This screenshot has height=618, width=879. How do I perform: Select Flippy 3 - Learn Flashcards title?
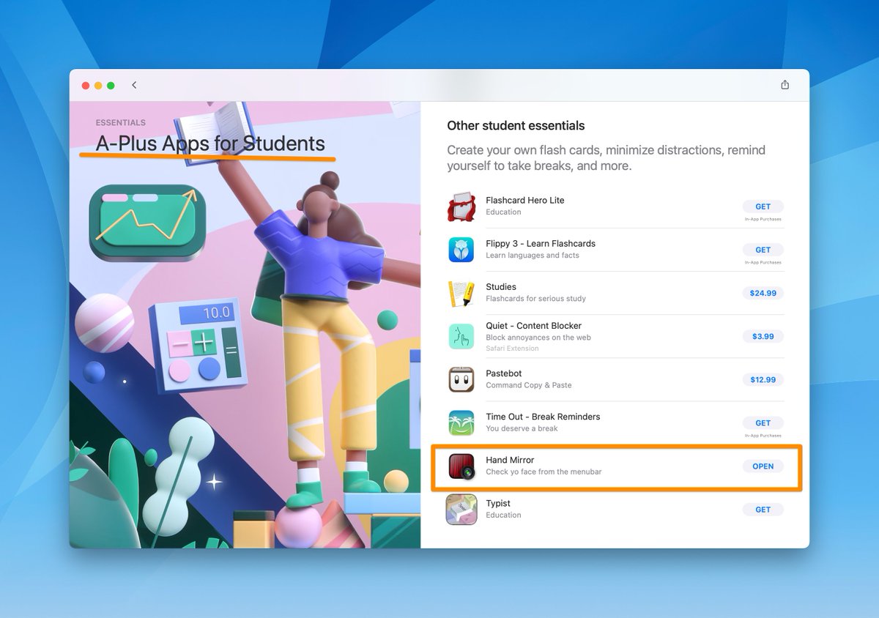pos(541,244)
